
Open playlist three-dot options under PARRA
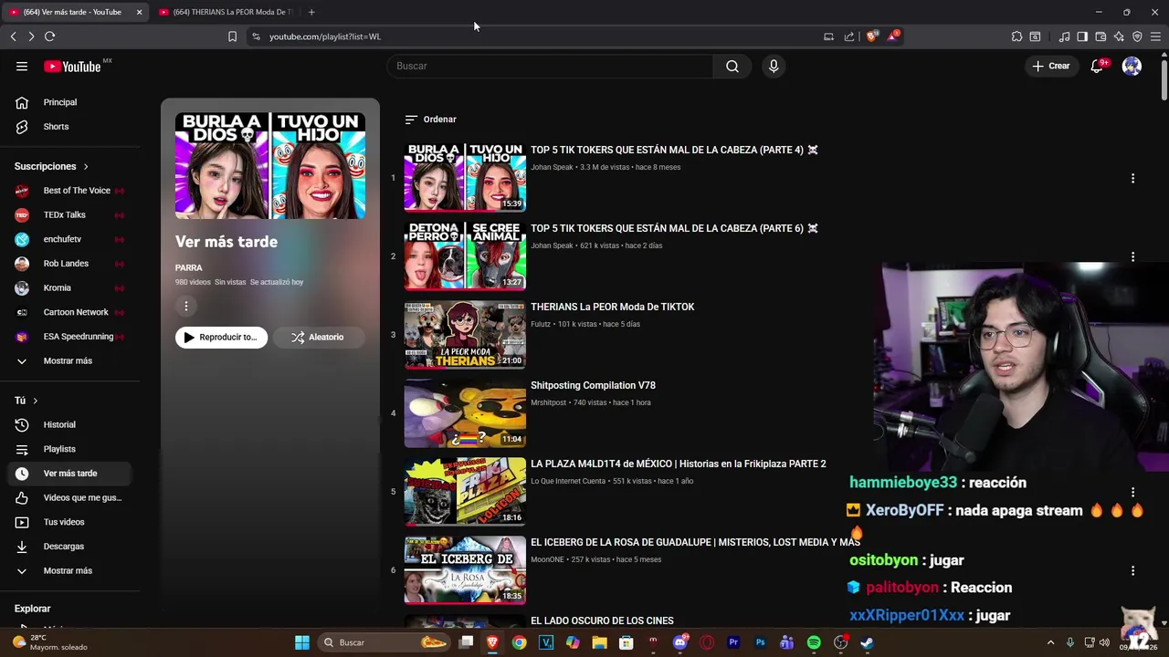(x=185, y=307)
